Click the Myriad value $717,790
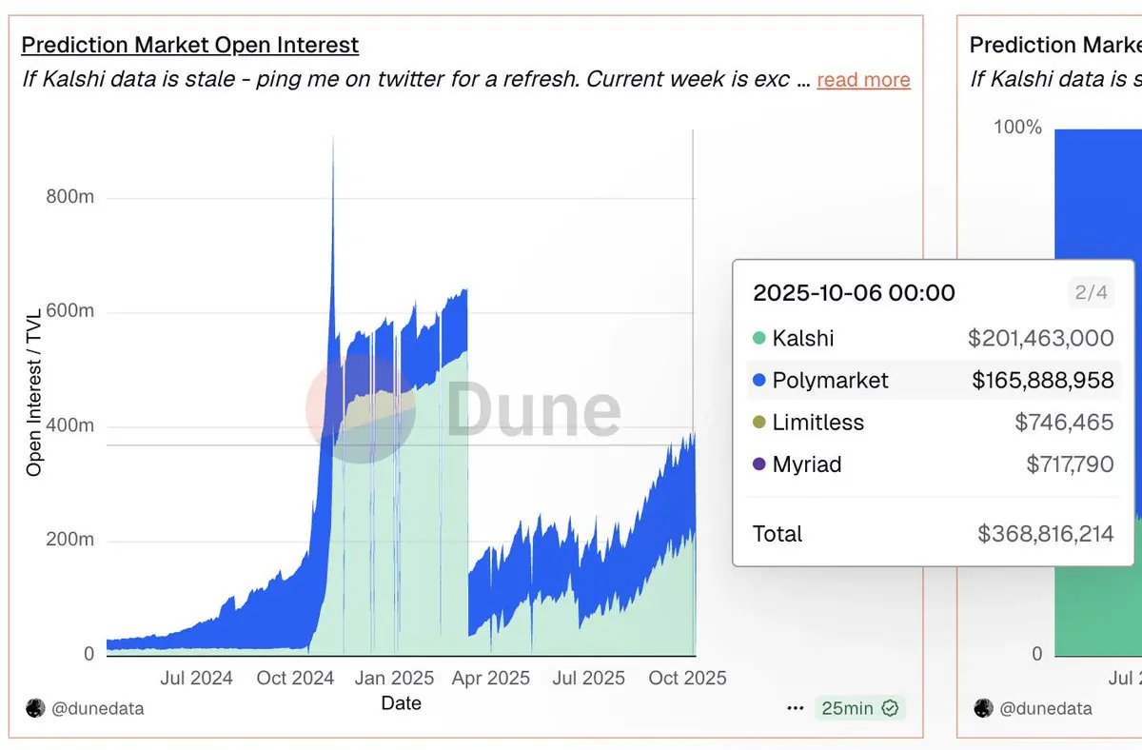 tap(1070, 464)
